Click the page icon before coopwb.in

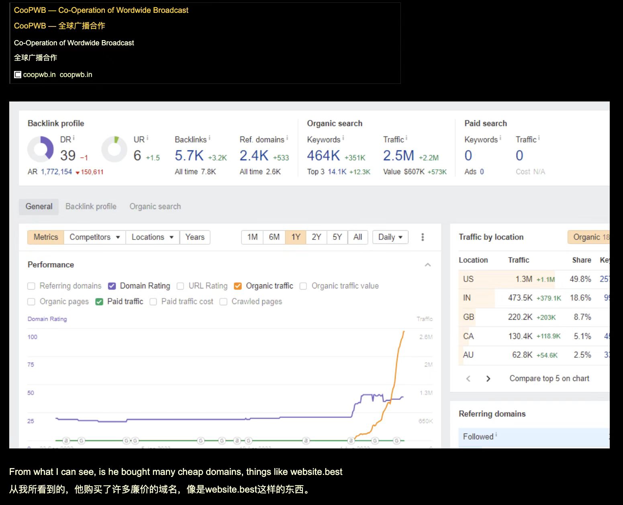click(x=18, y=75)
